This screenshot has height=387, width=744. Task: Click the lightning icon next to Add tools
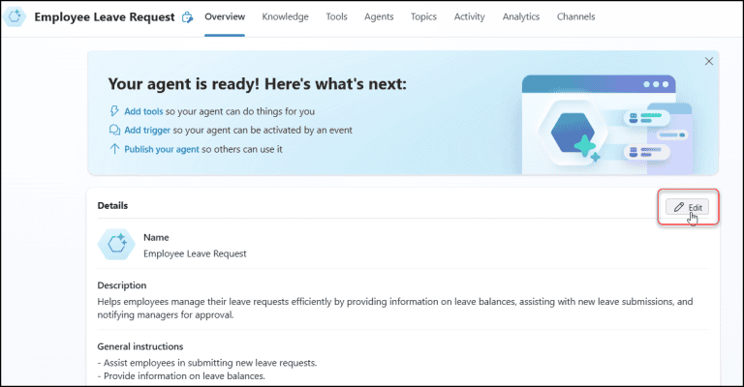(x=114, y=111)
